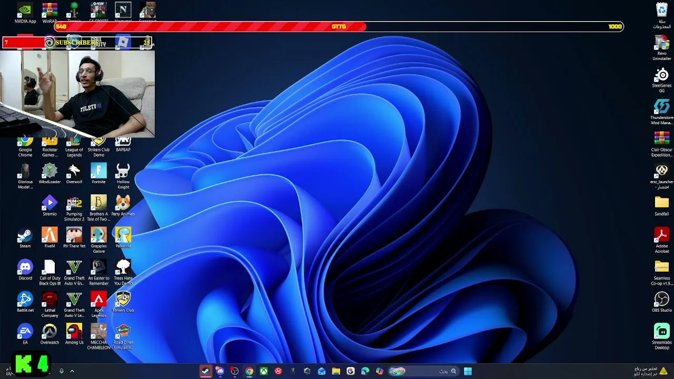Open Road Diner Simulator shortcut
This screenshot has width=674, height=379.
click(123, 337)
